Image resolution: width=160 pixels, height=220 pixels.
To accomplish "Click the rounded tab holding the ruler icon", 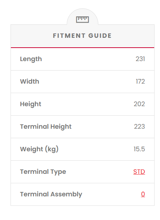I will pyautogui.click(x=82, y=17).
